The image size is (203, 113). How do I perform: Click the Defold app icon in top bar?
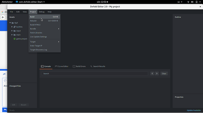click(x=17, y=2)
